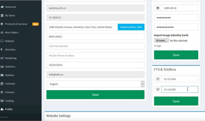Click 'No file selected.' text

coord(179,41)
